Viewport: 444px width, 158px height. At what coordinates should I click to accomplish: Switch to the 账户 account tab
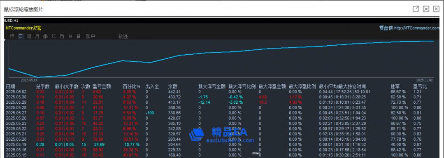pos(91,36)
